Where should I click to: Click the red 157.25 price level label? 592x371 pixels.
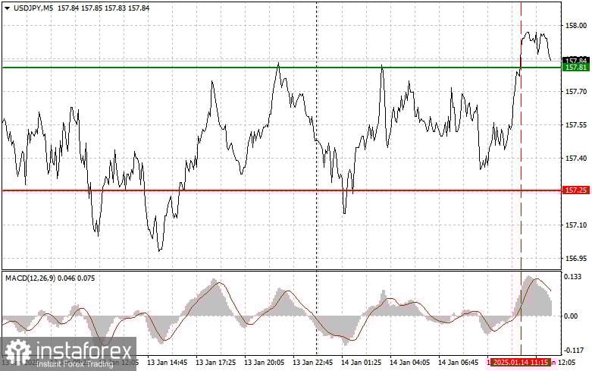pyautogui.click(x=576, y=190)
